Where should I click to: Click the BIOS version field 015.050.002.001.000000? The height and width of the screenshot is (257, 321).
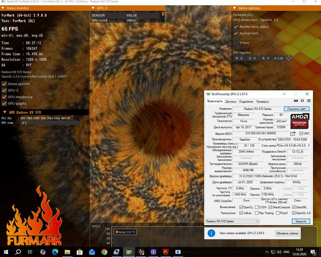pos(260,133)
